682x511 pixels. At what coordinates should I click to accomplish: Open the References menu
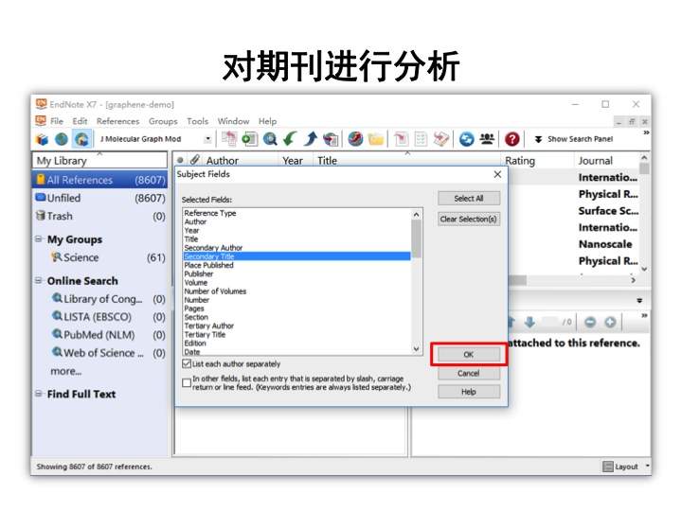click(117, 121)
